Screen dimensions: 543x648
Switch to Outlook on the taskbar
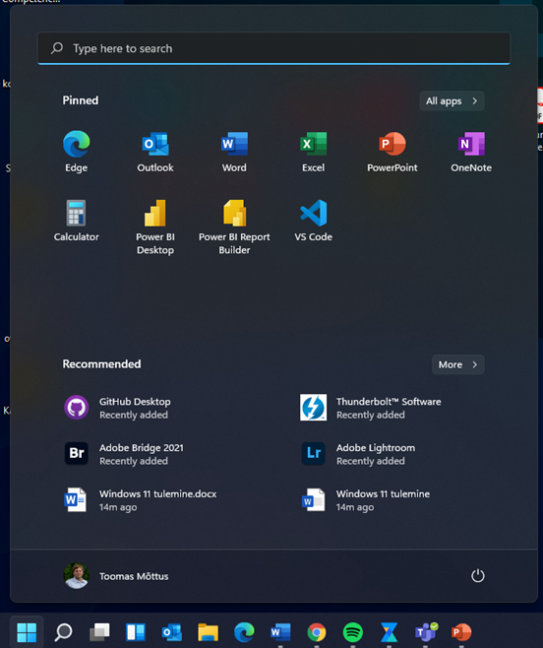pyautogui.click(x=172, y=632)
